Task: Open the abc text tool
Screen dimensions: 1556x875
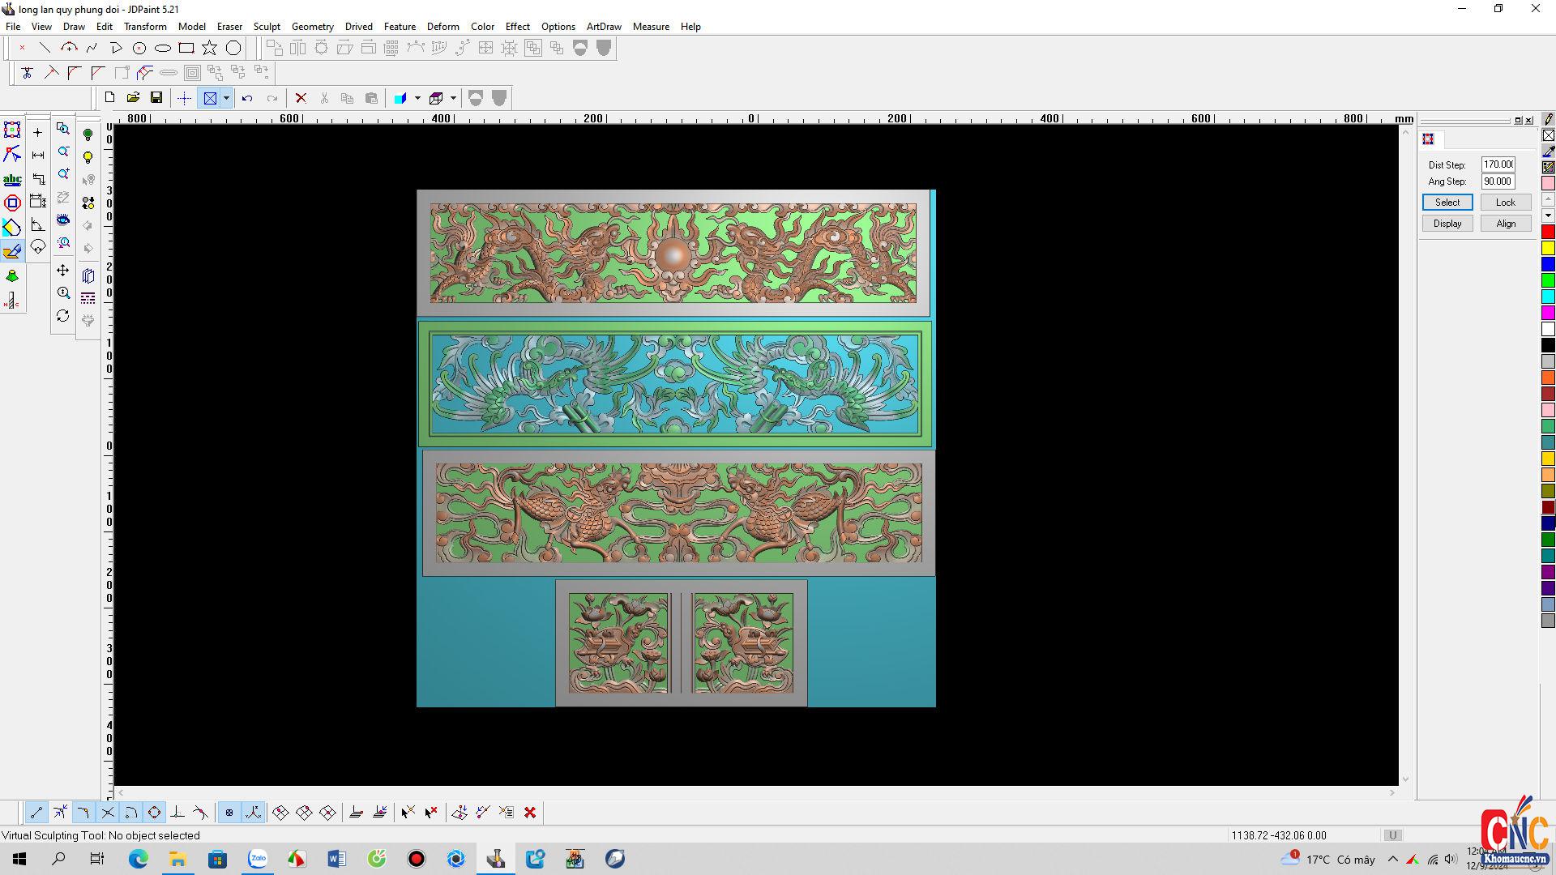Action: tap(12, 179)
